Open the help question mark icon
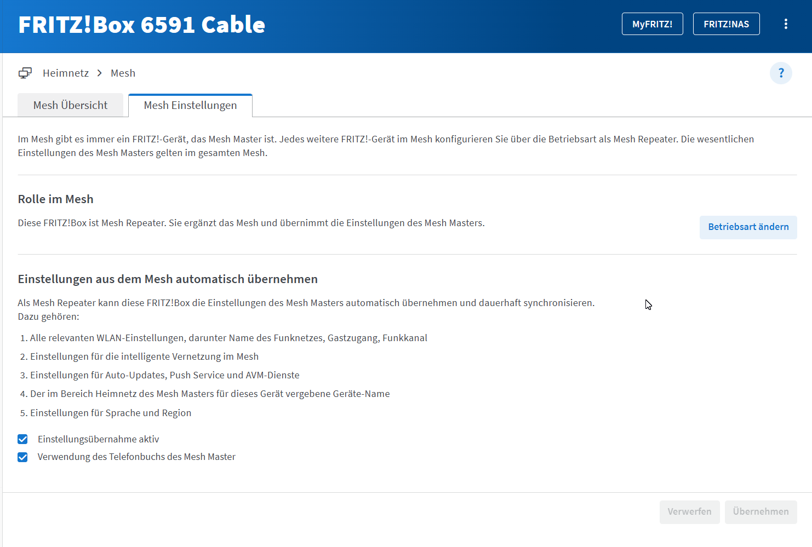 tap(781, 73)
